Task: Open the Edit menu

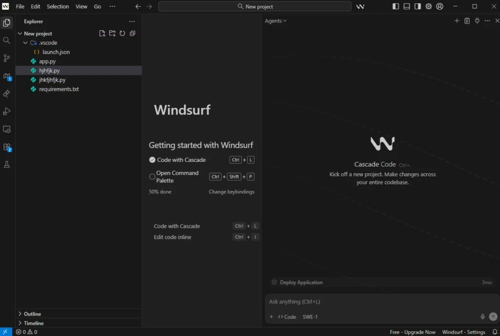Action: [35, 6]
